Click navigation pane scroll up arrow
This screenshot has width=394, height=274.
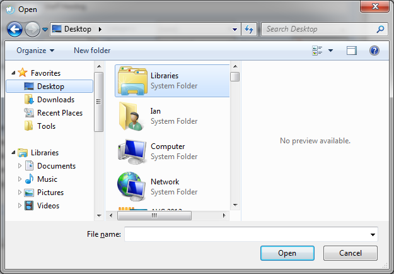tap(99, 66)
